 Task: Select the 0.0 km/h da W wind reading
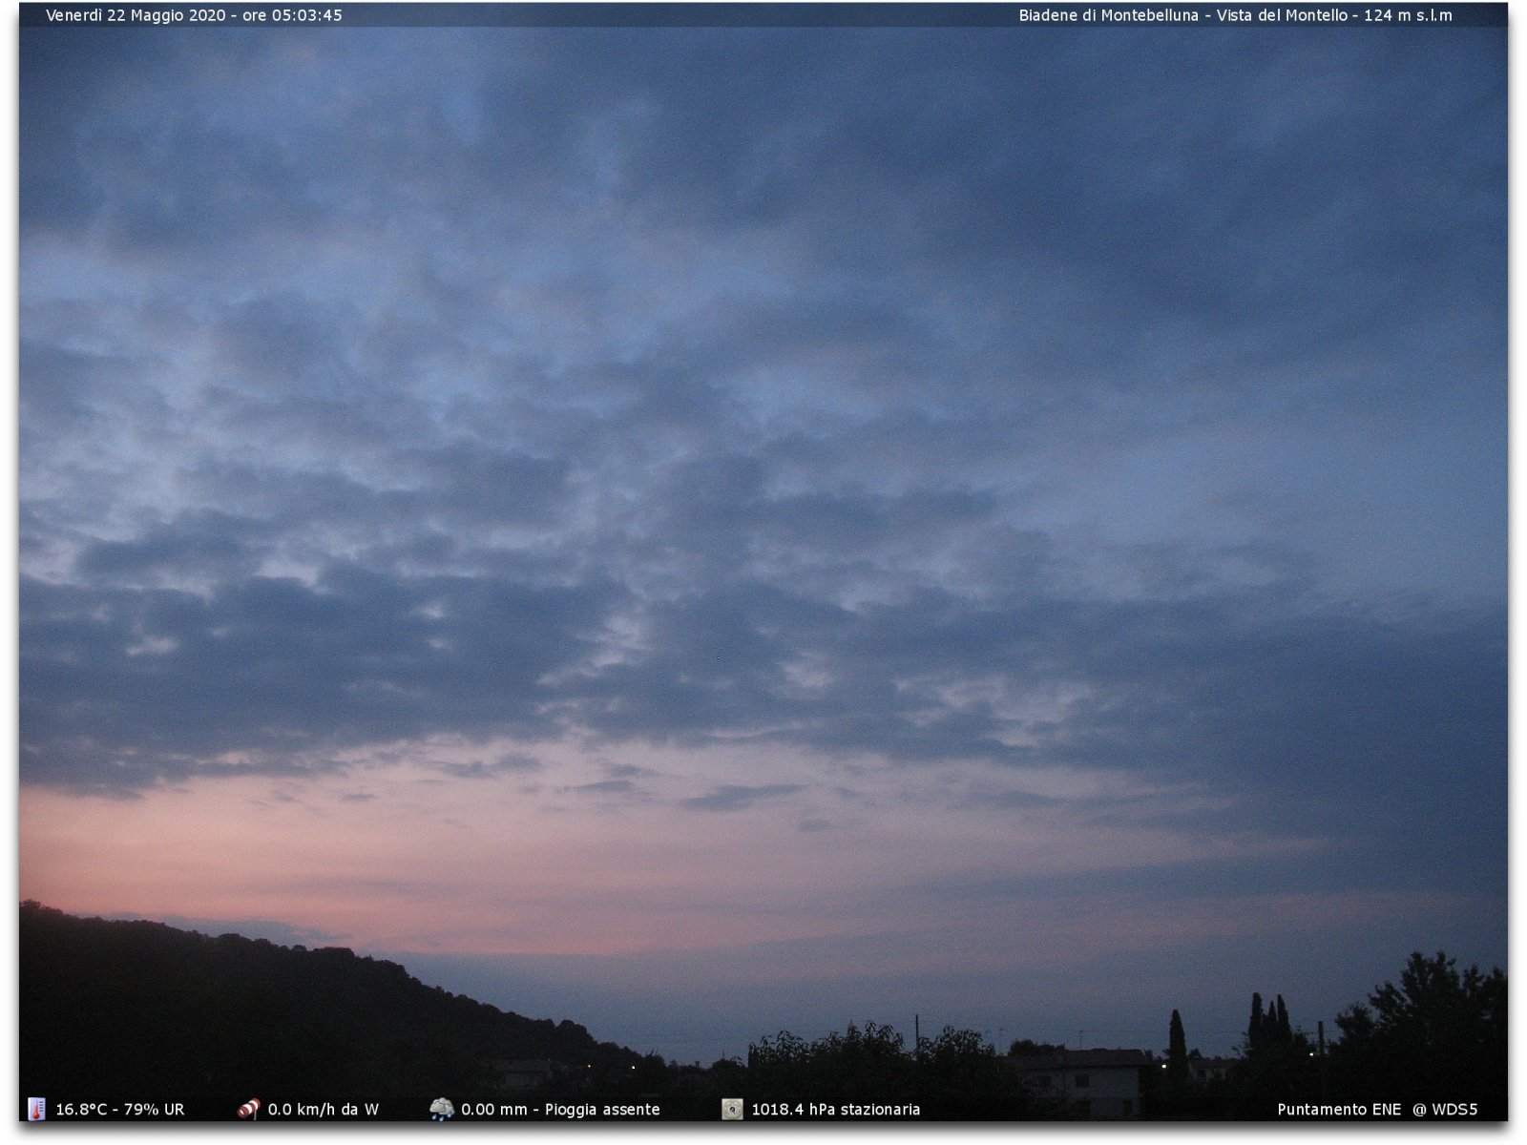pyautogui.click(x=323, y=1110)
